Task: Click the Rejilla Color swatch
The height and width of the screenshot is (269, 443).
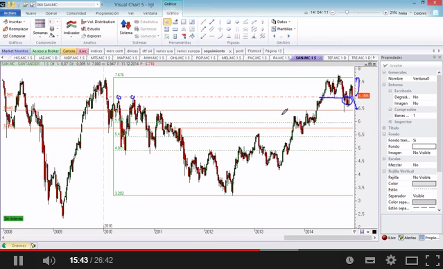Action: [x=424, y=184]
